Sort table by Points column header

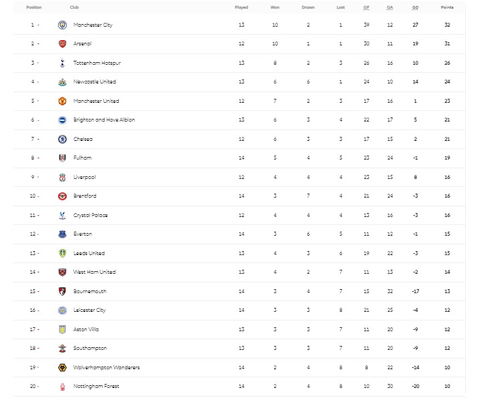[x=447, y=7]
